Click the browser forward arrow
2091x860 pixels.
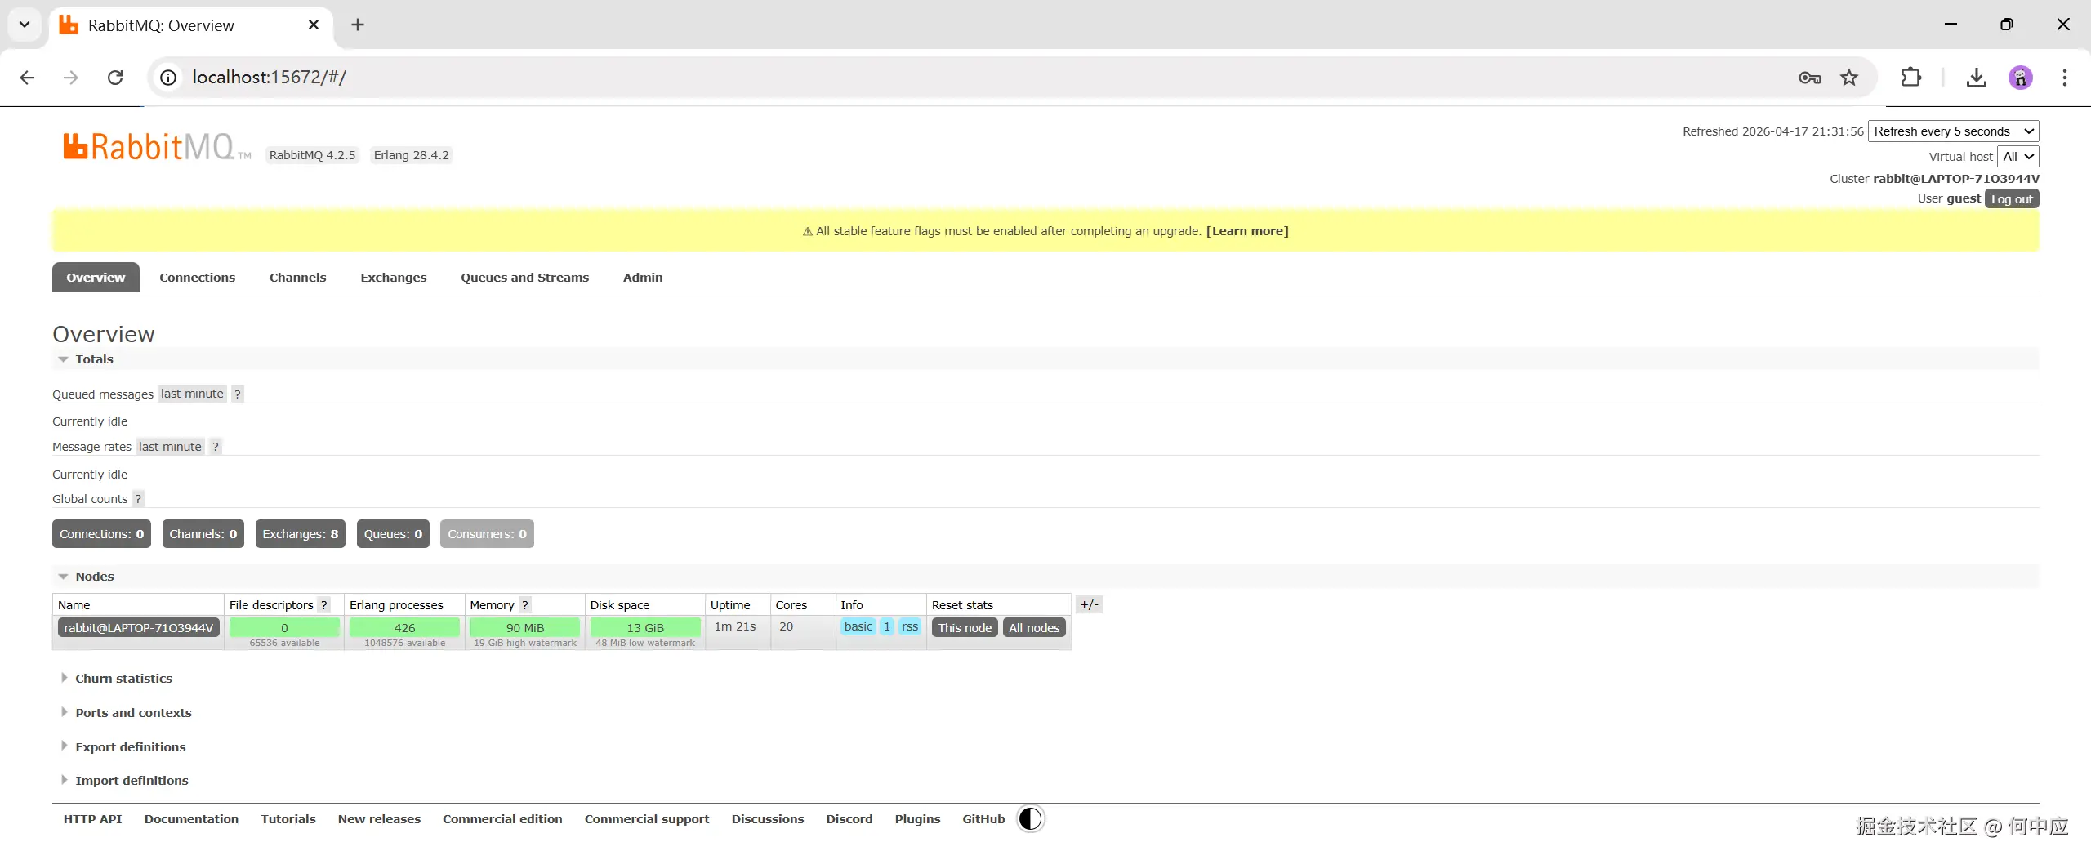[71, 78]
